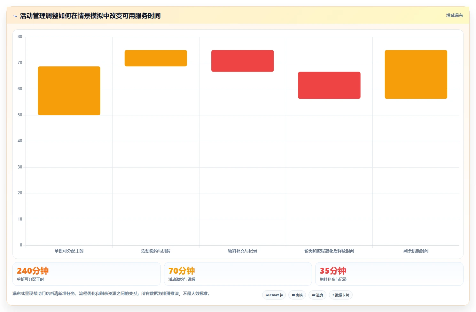Select the 剩余机动时间 orange bar
Viewport: 476px width, 312px height.
point(416,74)
